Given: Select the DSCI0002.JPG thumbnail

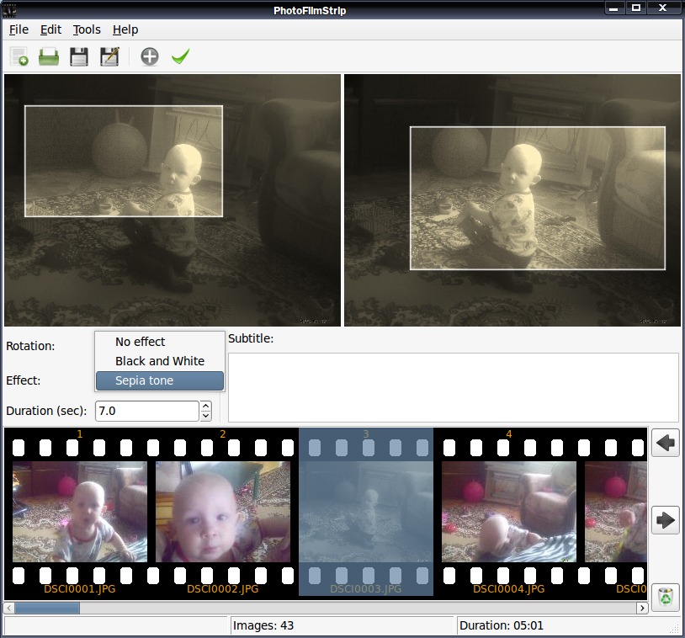Looking at the screenshot, I should 223,512.
